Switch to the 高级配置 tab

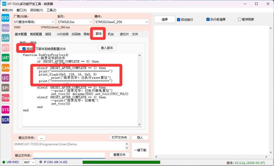(x=36, y=34)
